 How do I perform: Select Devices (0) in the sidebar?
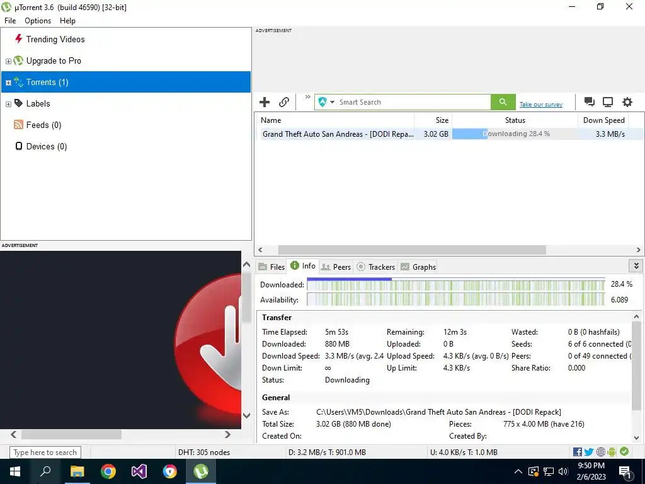pyautogui.click(x=47, y=146)
